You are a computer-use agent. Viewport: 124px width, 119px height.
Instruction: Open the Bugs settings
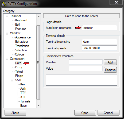(24, 106)
